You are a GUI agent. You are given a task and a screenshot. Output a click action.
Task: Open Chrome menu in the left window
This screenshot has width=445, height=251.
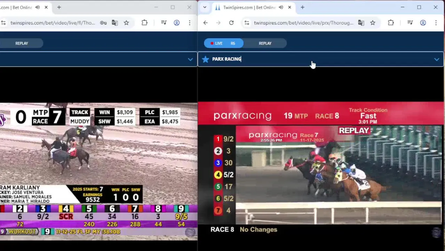189,23
